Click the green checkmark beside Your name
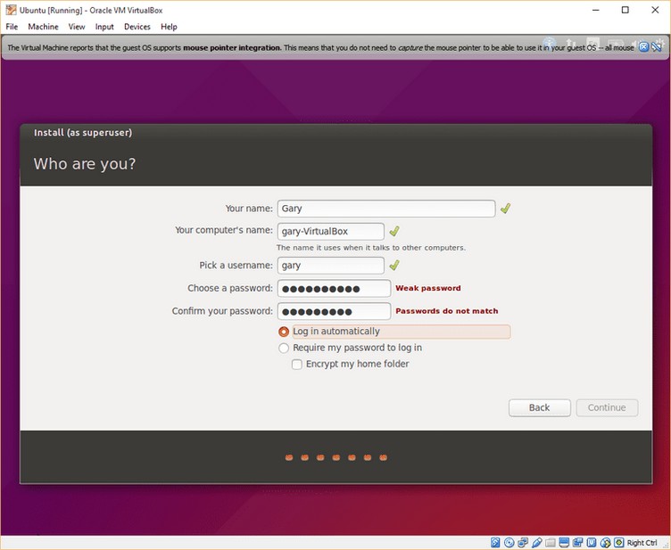Image resolution: width=671 pixels, height=550 pixels. click(x=505, y=209)
